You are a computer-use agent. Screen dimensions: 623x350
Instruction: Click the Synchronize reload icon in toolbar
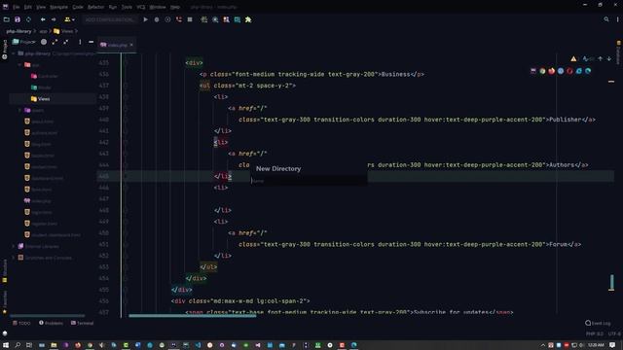click(x=28, y=19)
